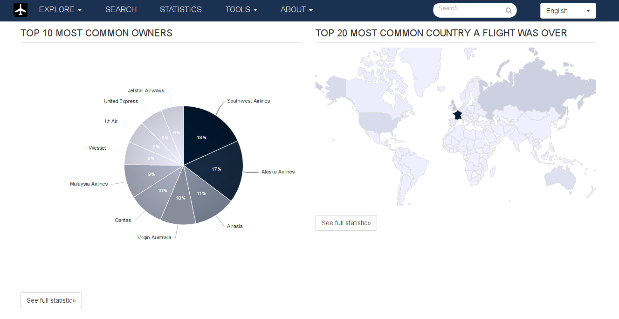The width and height of the screenshot is (619, 319).
Task: See full statistic for common owners
Action: 51,300
